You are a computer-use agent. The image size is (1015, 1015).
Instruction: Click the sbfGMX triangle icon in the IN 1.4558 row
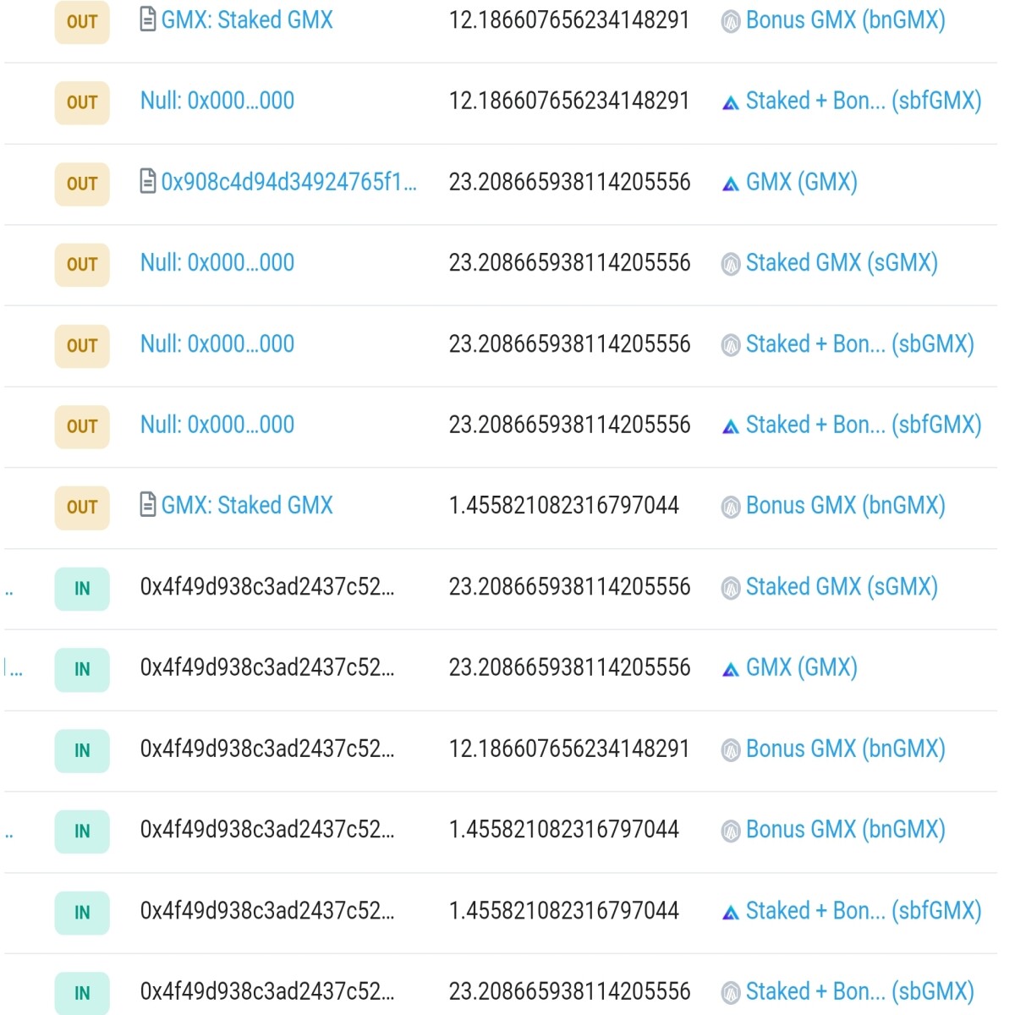tap(731, 912)
